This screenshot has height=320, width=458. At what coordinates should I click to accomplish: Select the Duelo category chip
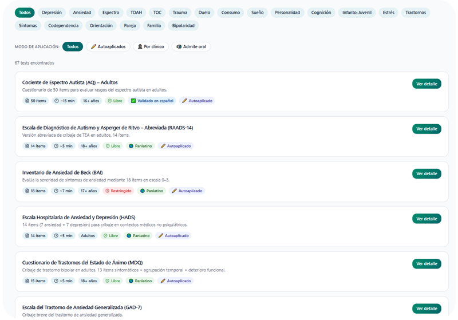204,13
